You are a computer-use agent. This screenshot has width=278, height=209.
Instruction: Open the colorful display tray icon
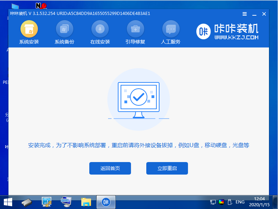click(221, 202)
